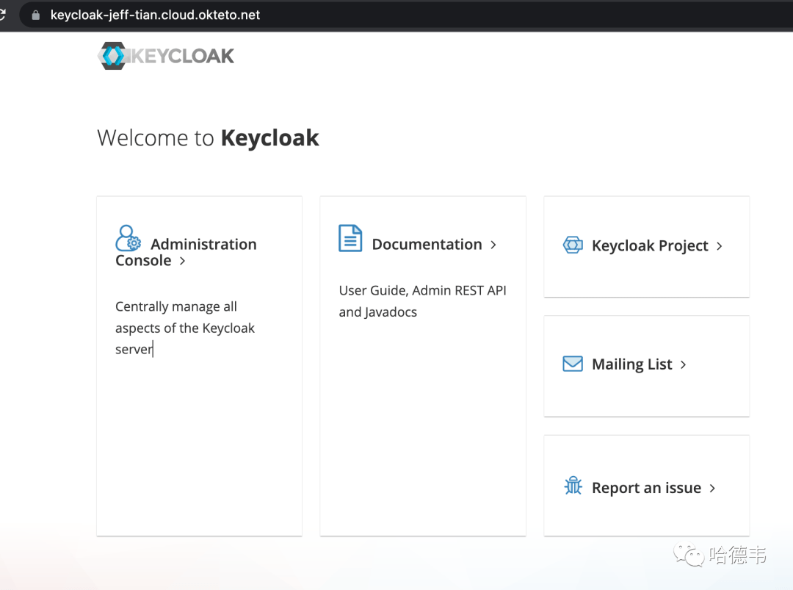Expand the chevron next to Administration Console
The image size is (793, 590).
pos(181,260)
